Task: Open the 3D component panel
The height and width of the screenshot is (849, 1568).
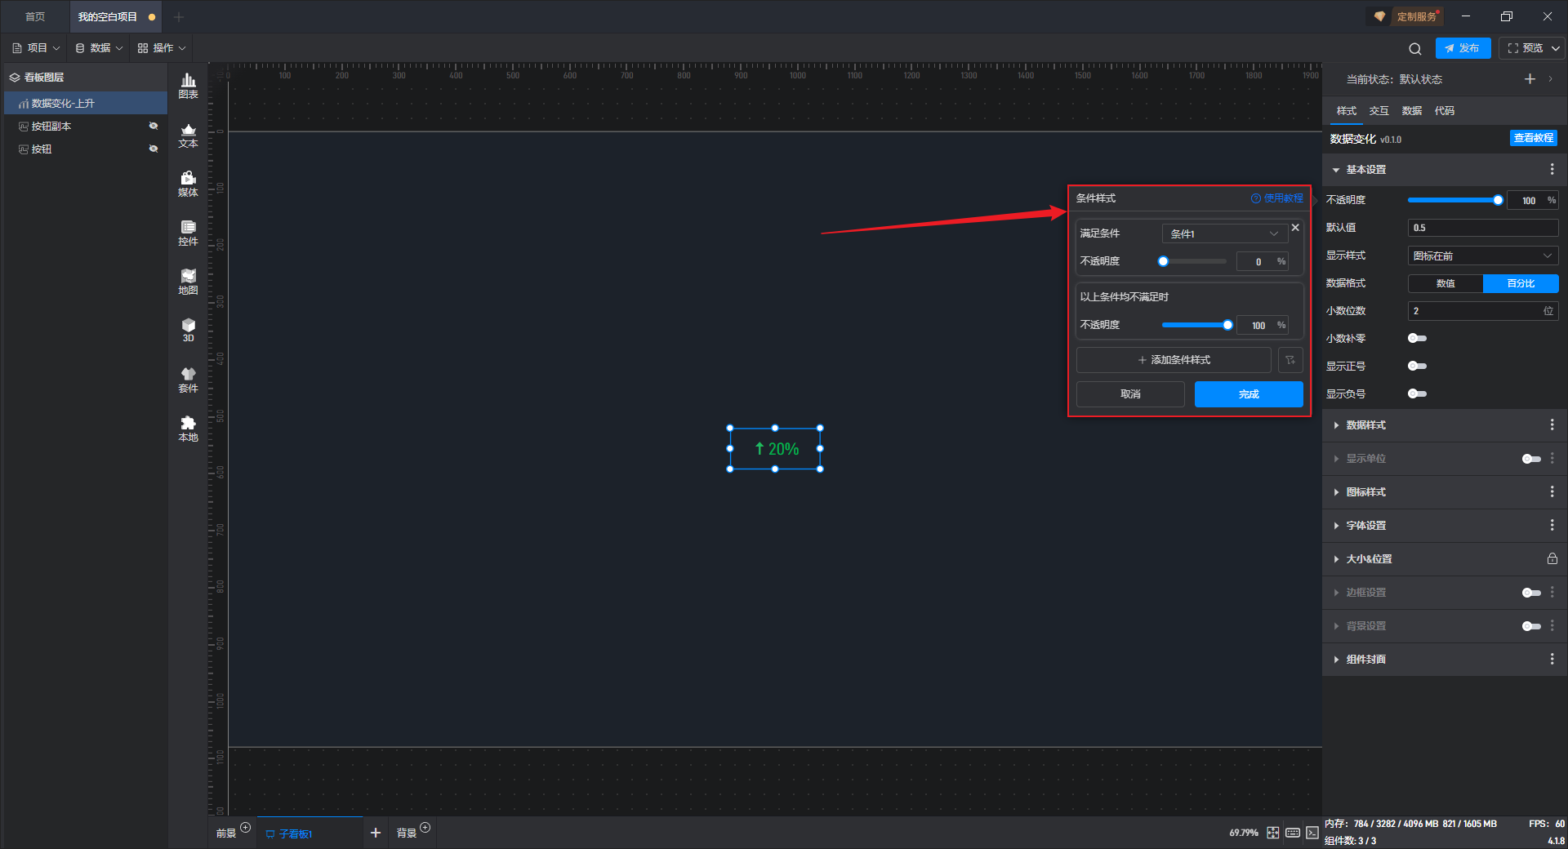Action: click(188, 330)
